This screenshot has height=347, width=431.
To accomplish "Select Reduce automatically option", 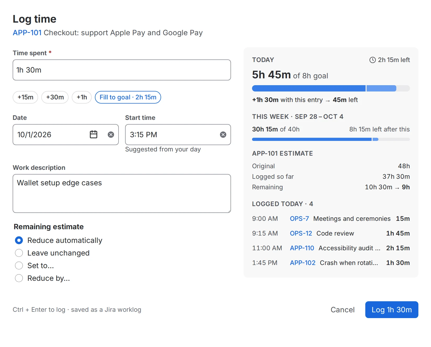I will (19, 240).
